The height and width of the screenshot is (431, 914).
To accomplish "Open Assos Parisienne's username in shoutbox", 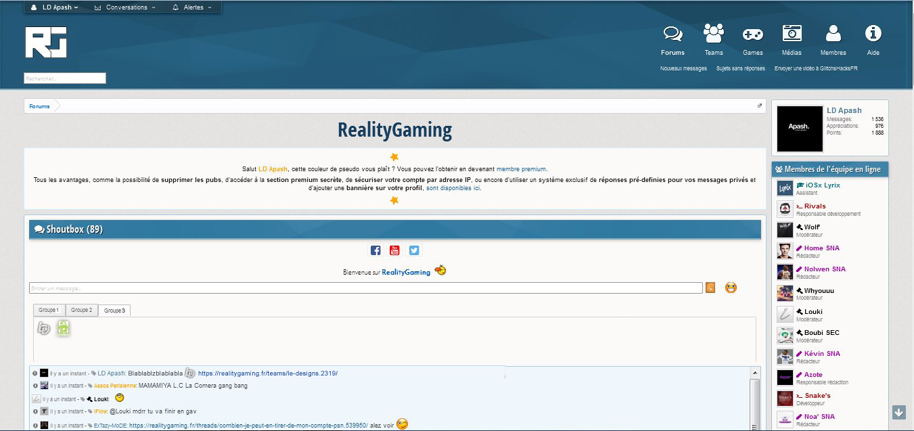I will pyautogui.click(x=115, y=386).
